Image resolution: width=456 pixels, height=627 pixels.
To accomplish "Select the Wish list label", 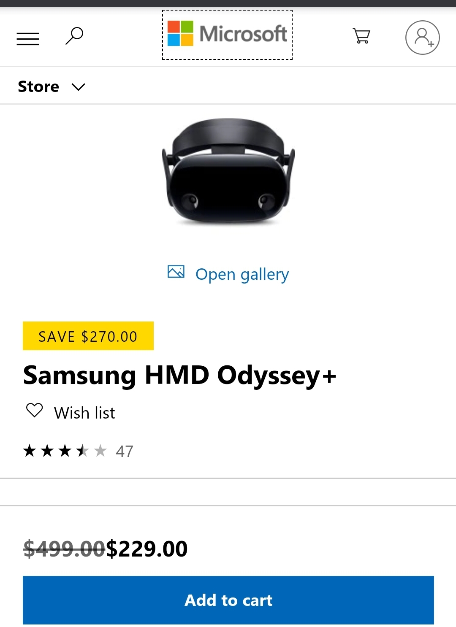I will click(x=84, y=413).
